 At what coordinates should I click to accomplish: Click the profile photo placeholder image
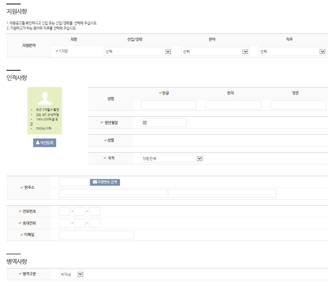click(x=45, y=98)
